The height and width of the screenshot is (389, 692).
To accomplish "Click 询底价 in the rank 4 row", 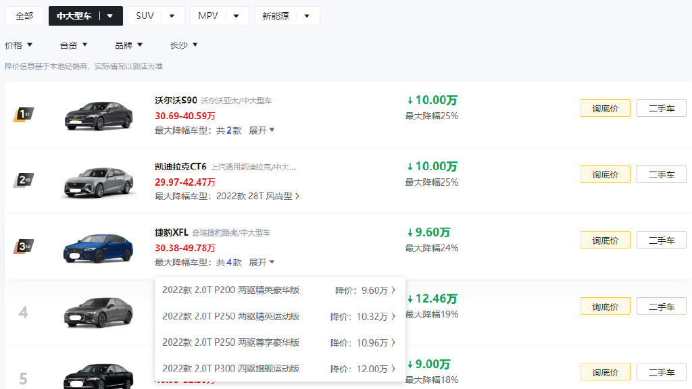I will (x=605, y=306).
